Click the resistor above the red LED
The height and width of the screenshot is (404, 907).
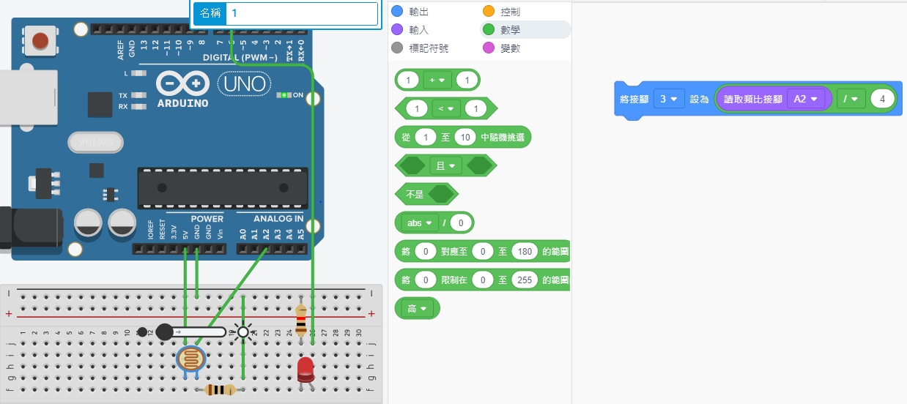coord(300,318)
